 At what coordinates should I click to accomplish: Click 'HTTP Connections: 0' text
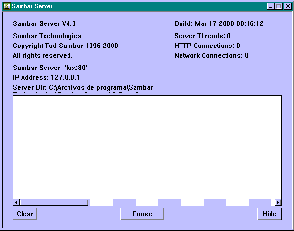[207, 46]
